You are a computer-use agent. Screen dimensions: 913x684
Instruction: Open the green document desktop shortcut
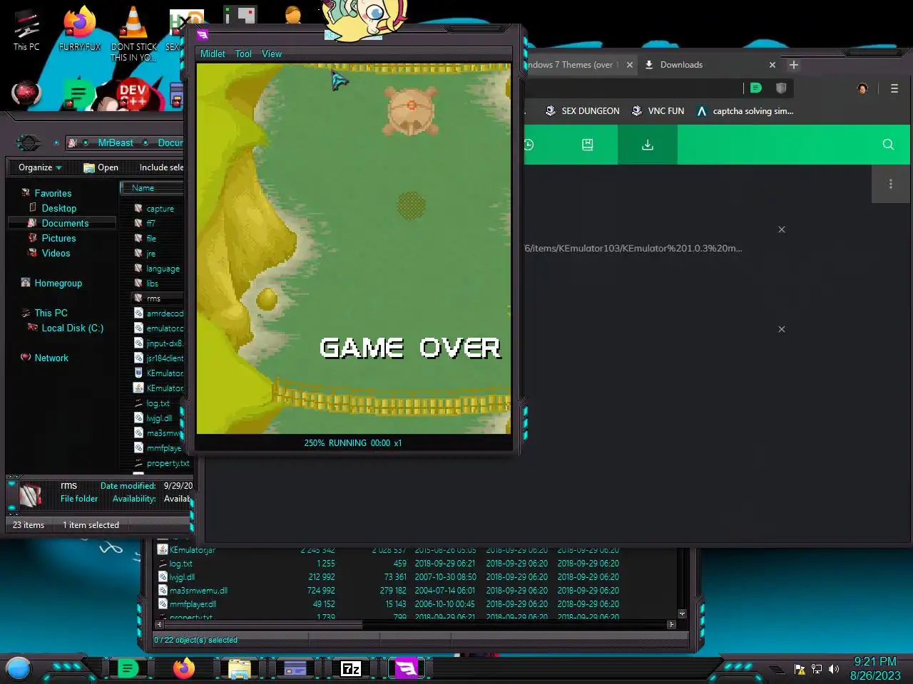click(78, 95)
